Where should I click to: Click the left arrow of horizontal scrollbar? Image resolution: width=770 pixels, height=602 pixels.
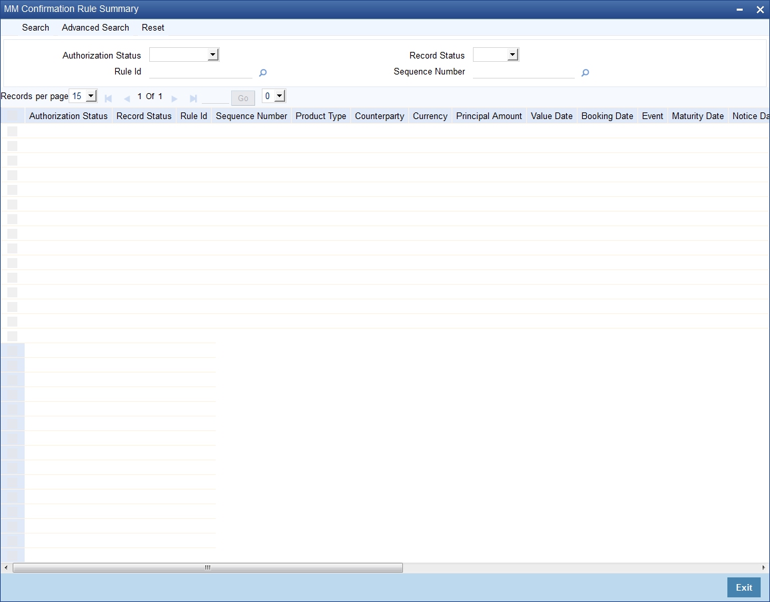(6, 567)
